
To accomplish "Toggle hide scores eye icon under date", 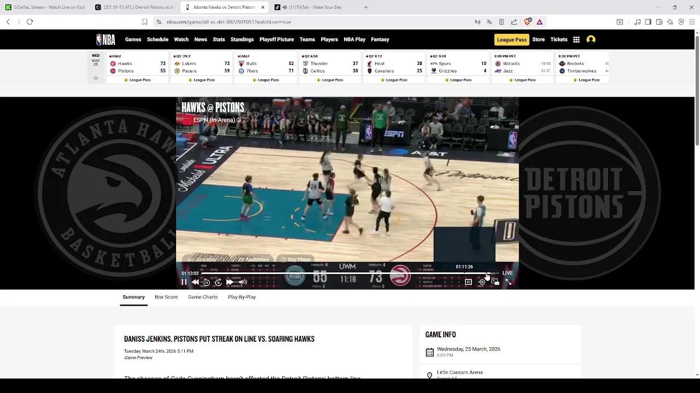I will [x=96, y=78].
